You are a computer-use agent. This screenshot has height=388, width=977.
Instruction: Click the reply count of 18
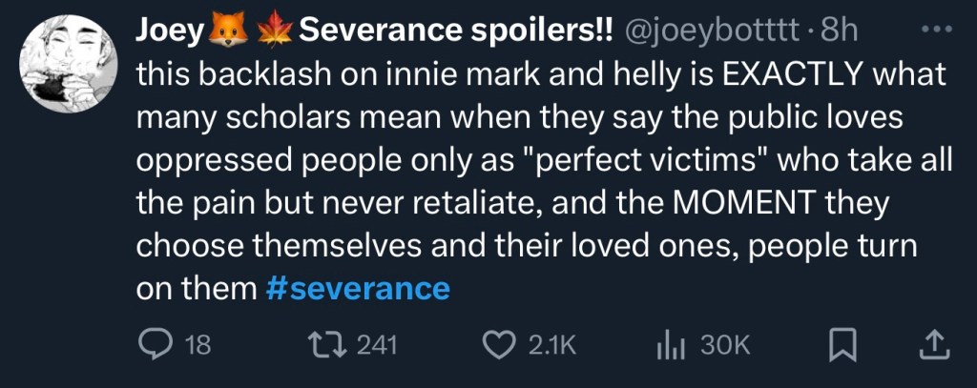[197, 345]
